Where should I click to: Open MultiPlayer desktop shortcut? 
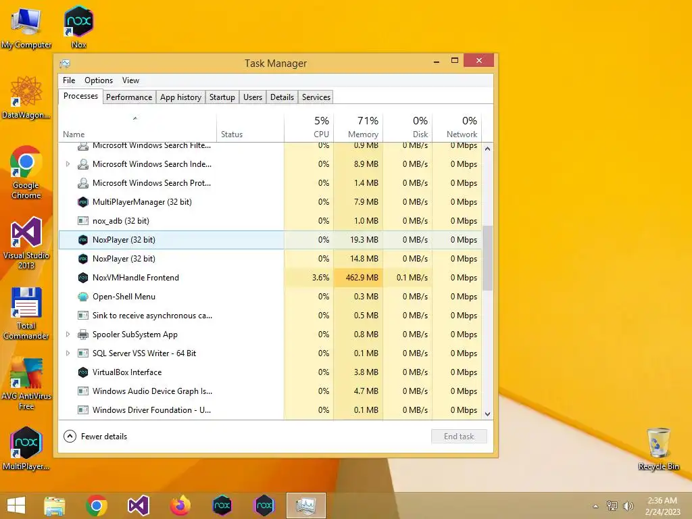(x=26, y=449)
